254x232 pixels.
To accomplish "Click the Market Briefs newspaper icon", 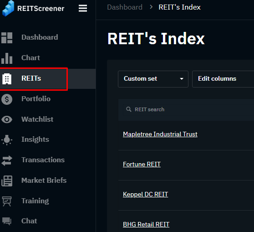I will point(7,181).
